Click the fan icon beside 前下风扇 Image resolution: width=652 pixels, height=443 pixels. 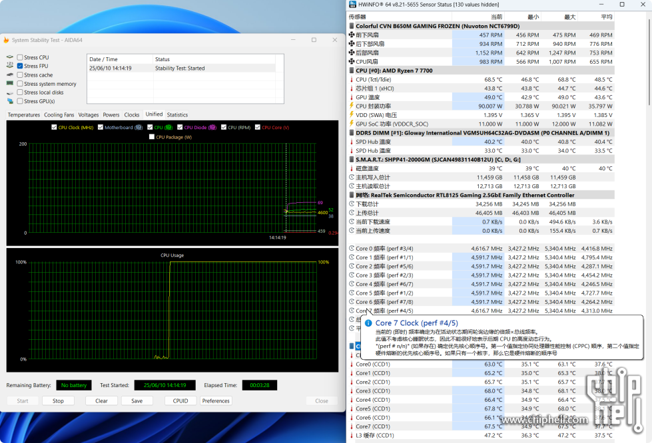click(x=352, y=35)
